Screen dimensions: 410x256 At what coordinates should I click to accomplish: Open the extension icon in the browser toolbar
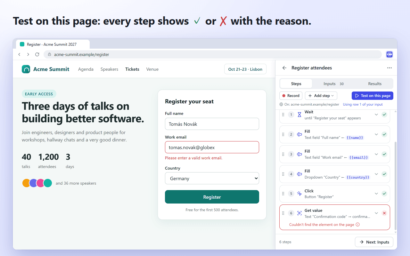(389, 54)
